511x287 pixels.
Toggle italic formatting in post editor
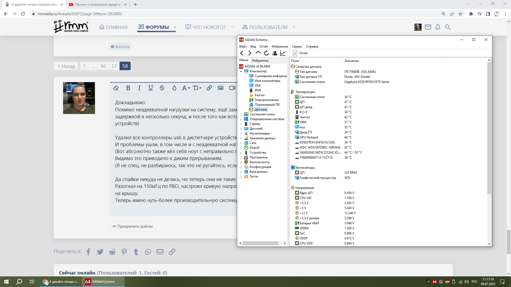click(x=139, y=88)
